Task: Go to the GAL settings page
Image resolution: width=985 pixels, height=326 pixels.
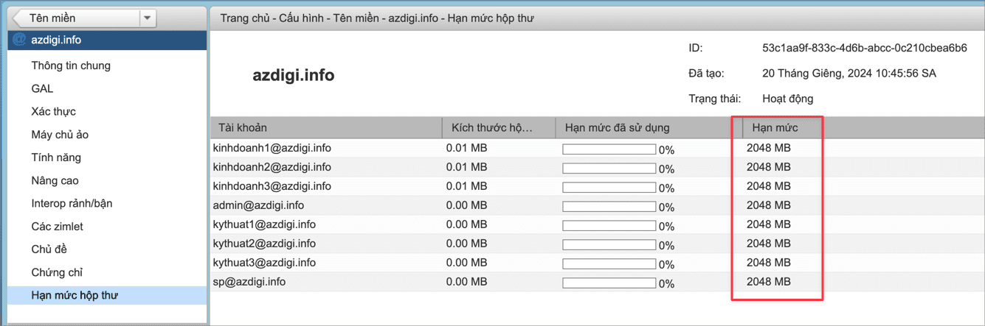Action: click(x=42, y=88)
